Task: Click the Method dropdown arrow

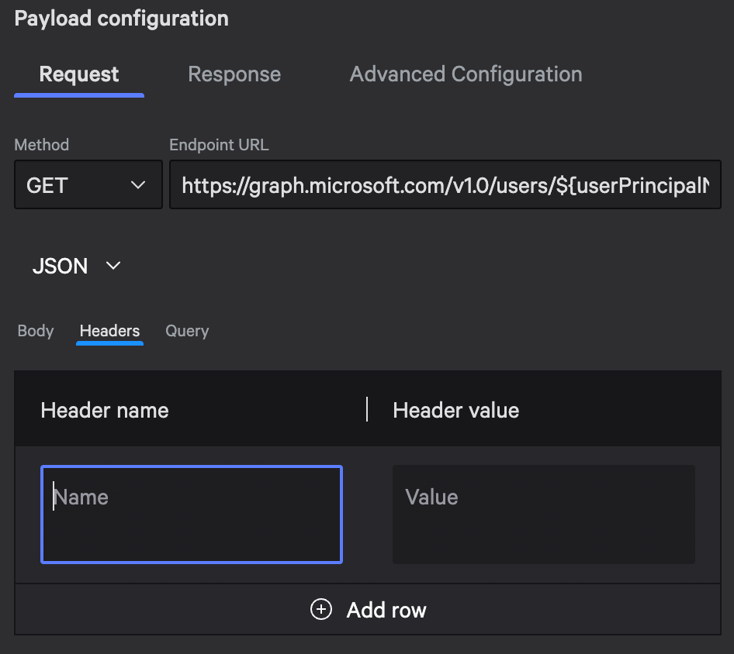Action: [138, 184]
